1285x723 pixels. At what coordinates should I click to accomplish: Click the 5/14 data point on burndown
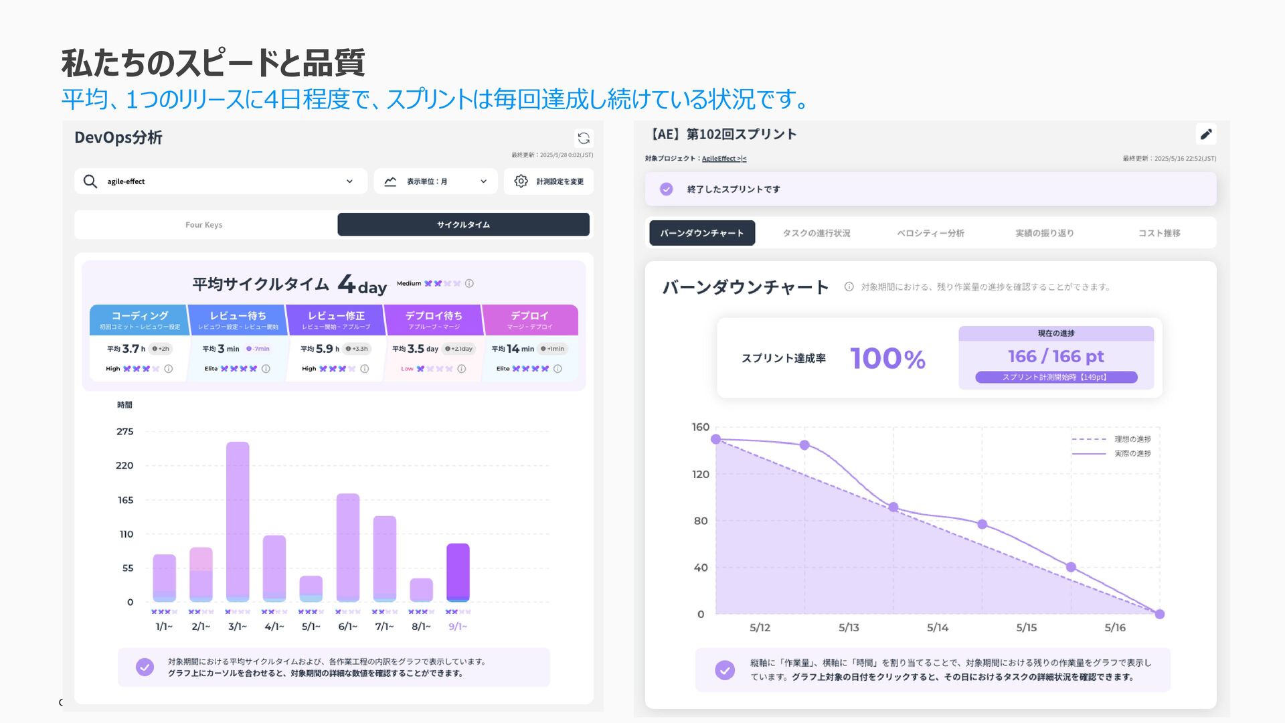(982, 524)
